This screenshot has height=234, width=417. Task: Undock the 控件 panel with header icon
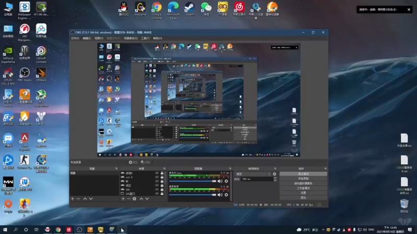(325, 168)
